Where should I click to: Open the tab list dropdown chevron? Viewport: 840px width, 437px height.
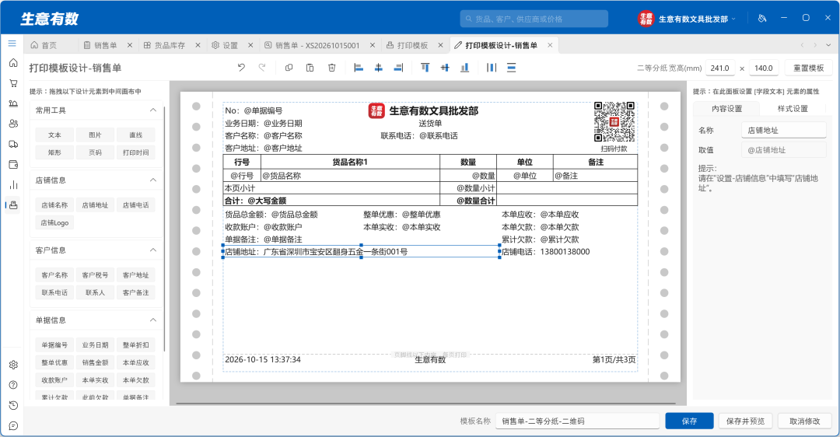coord(829,45)
